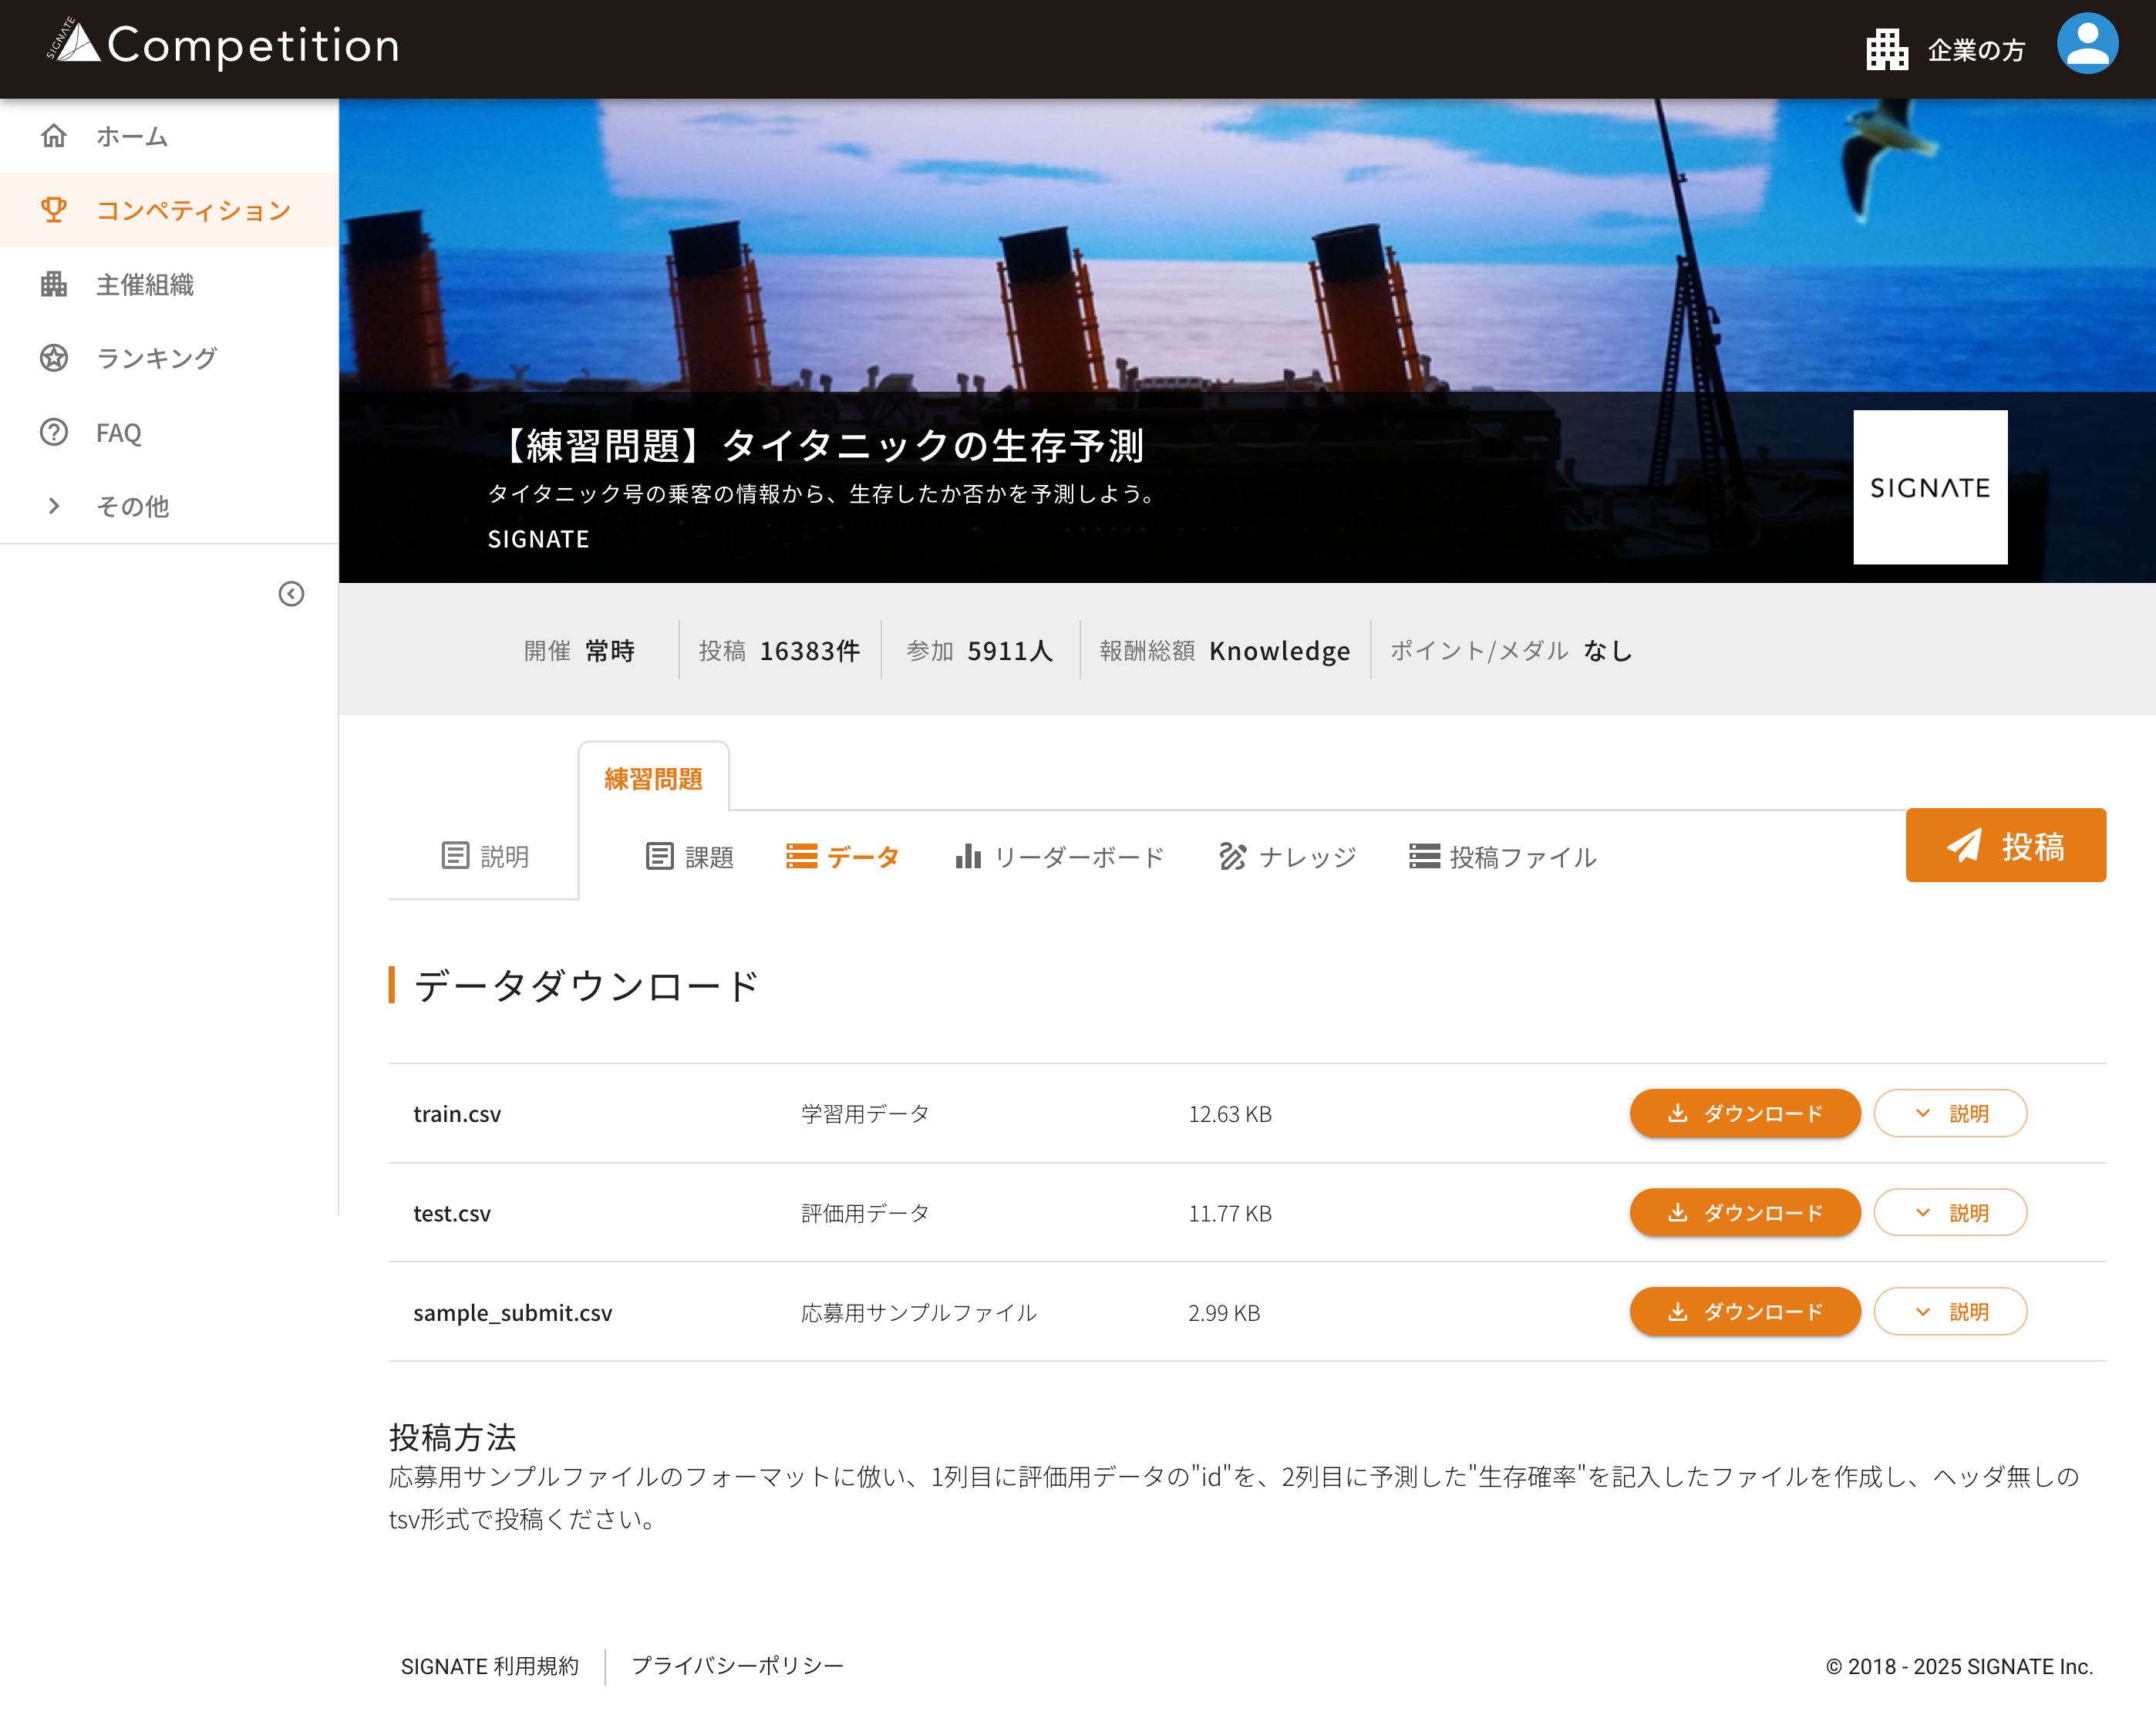This screenshot has width=2156, height=1735.
Task: Click the home icon in sidebar
Action: click(54, 136)
